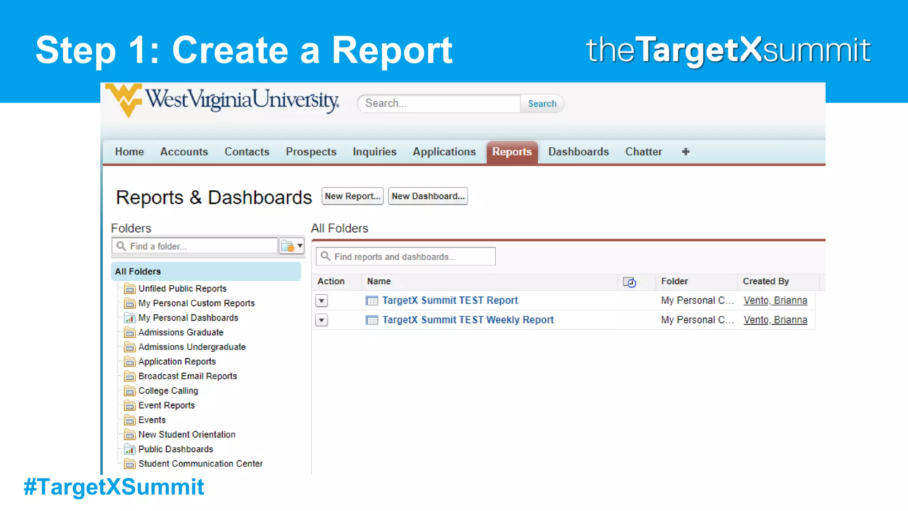The width and height of the screenshot is (908, 511).
Task: Focus the Find reports and dashboards field
Action: [406, 256]
